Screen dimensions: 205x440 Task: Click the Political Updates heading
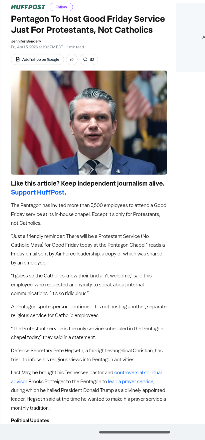pyautogui.click(x=30, y=421)
